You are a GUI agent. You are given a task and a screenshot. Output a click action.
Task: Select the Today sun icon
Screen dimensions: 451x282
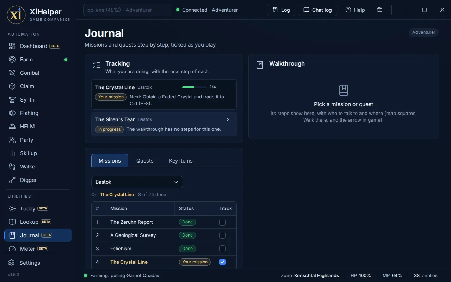[x=12, y=209]
